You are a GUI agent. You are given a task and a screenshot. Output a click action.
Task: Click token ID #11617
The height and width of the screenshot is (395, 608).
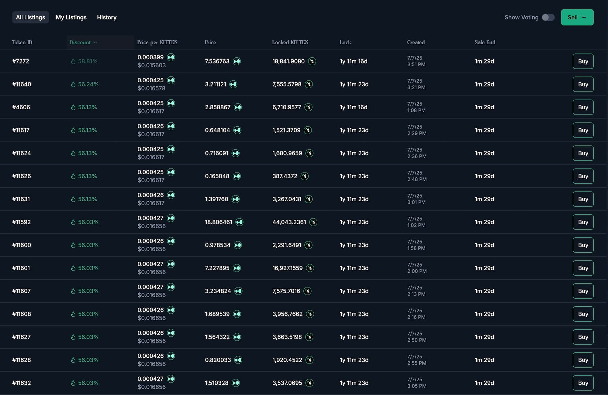(x=21, y=130)
